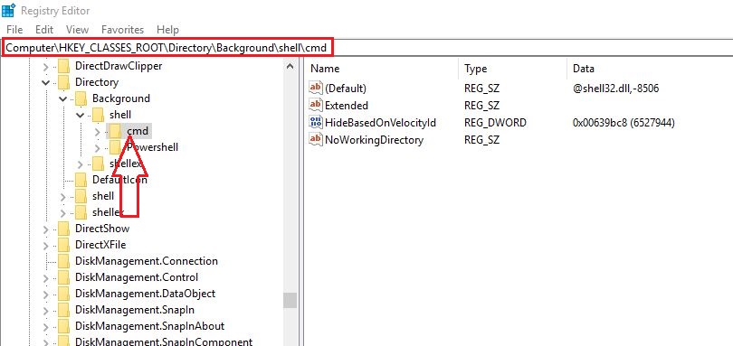Expand the DiskManagement.DataObject key

pos(45,295)
